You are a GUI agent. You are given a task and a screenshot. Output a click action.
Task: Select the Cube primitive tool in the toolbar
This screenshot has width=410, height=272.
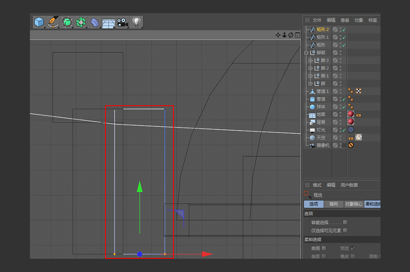pyautogui.click(x=39, y=23)
